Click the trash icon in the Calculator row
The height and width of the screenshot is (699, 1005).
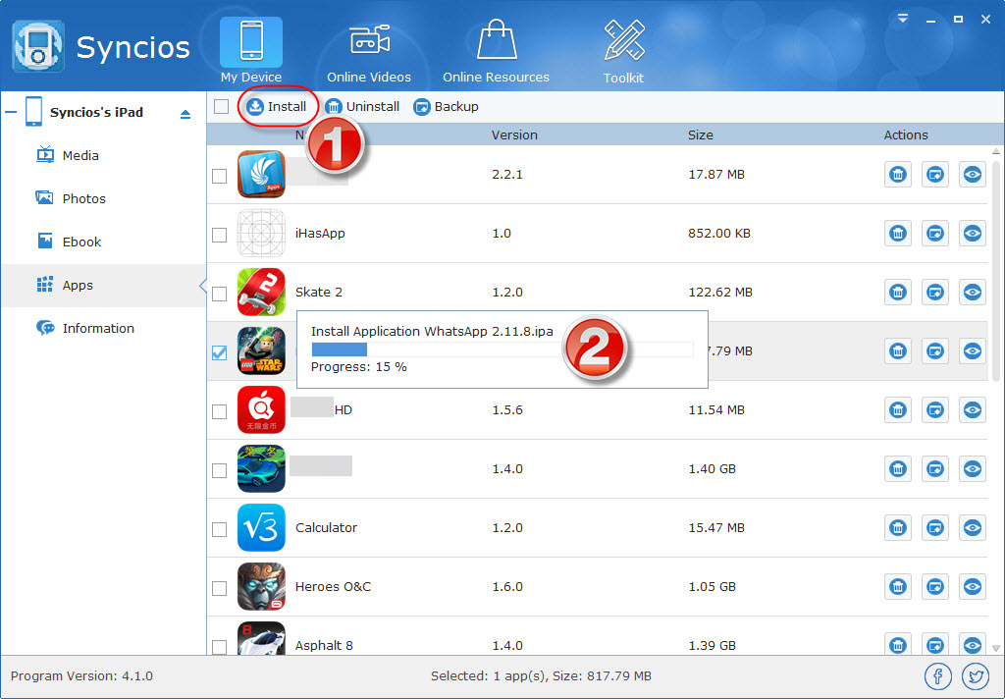coord(897,528)
